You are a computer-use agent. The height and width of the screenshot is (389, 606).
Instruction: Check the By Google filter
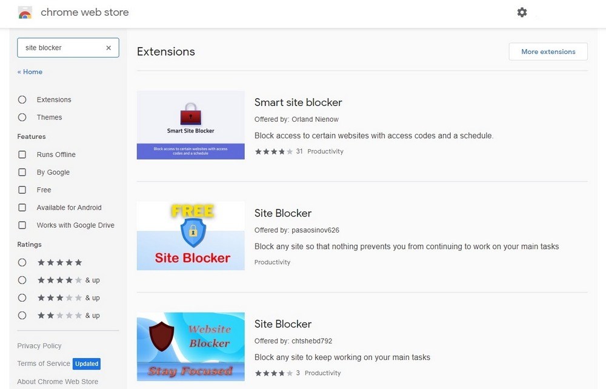point(22,172)
